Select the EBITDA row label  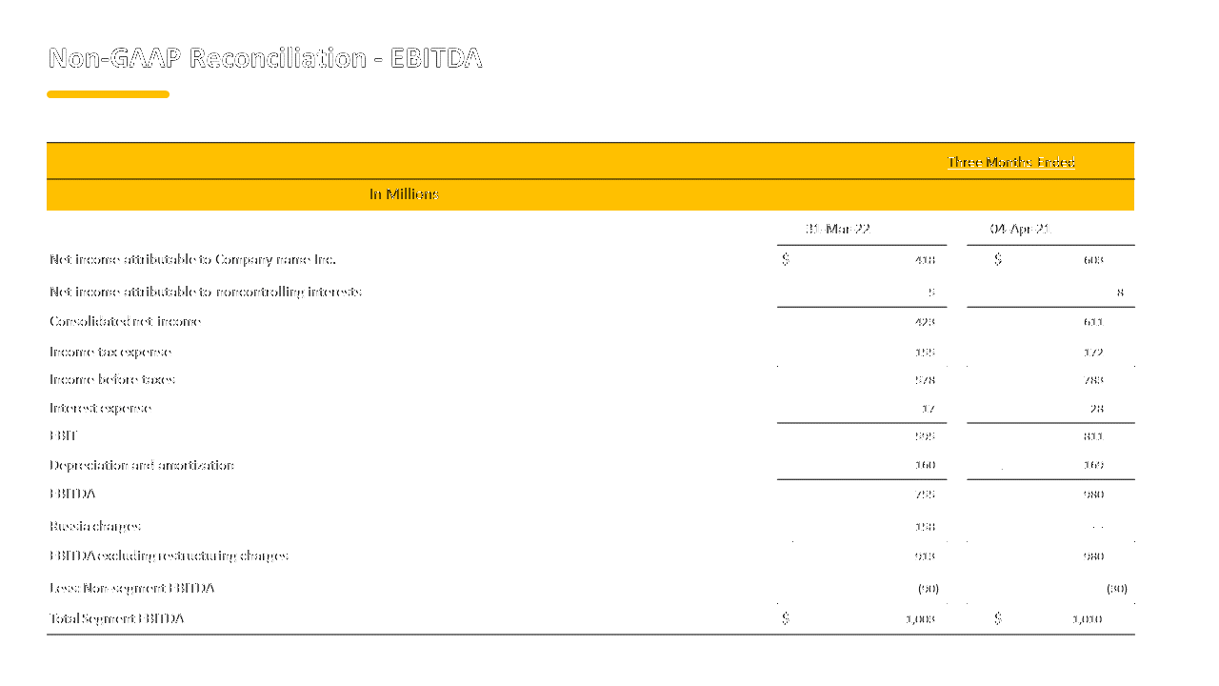pyautogui.click(x=72, y=494)
